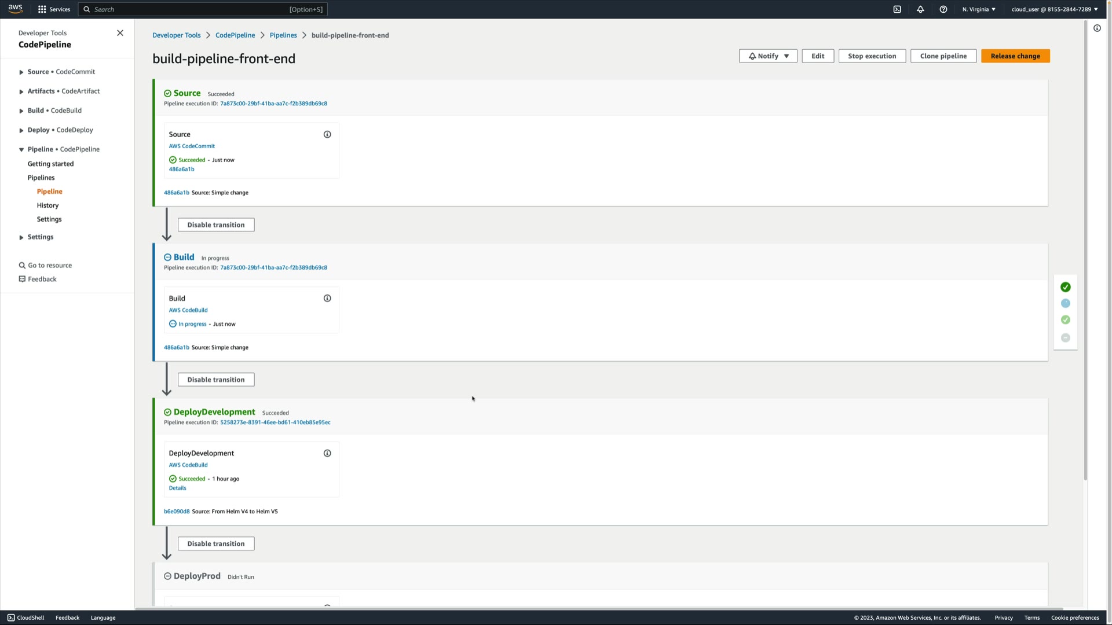Click in the AWS search field
The image size is (1112, 625).
click(191, 9)
